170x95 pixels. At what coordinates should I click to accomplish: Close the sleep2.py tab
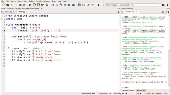click(x=27, y=12)
